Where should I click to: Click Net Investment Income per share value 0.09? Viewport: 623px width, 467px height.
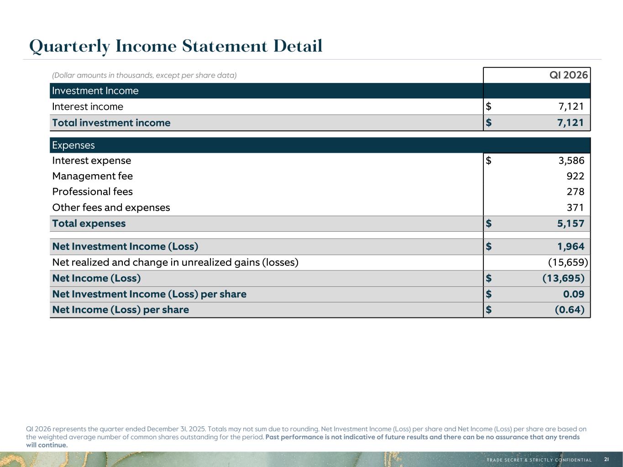pyautogui.click(x=573, y=294)
